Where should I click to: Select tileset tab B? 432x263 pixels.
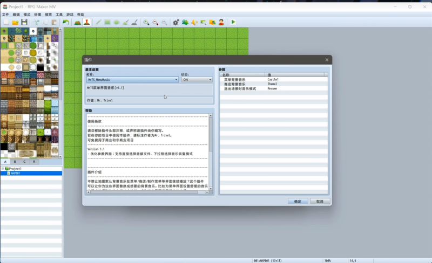(15, 162)
